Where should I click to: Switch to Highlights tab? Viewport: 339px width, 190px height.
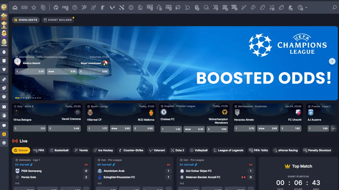pyautogui.click(x=26, y=20)
